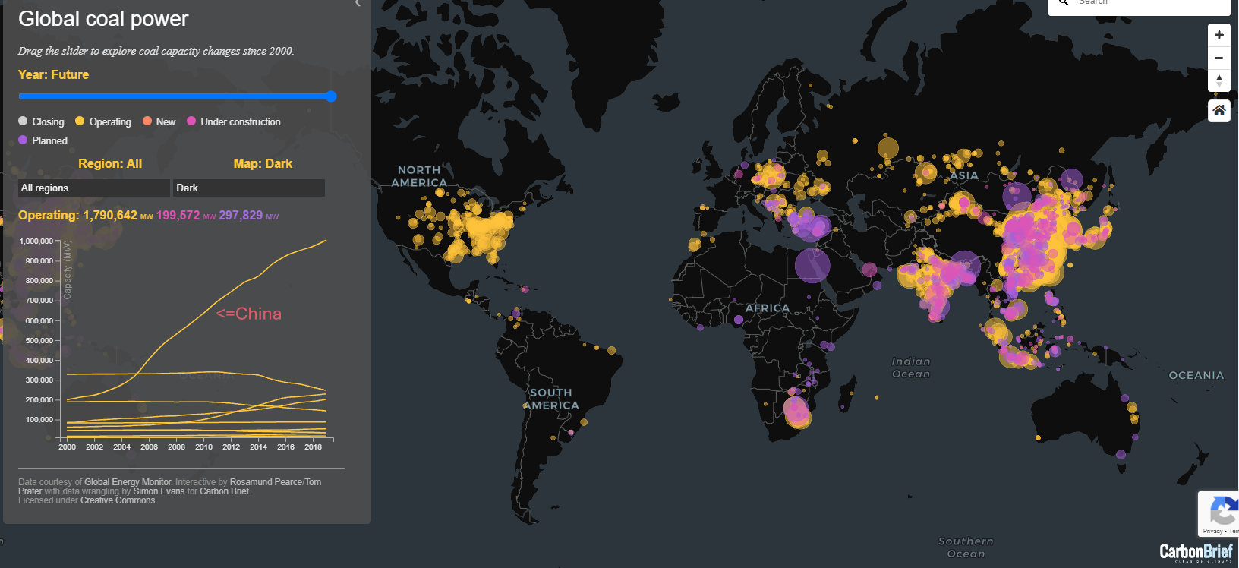The height and width of the screenshot is (568, 1239).
Task: Toggle the New plants legend filter
Action: pos(159,121)
